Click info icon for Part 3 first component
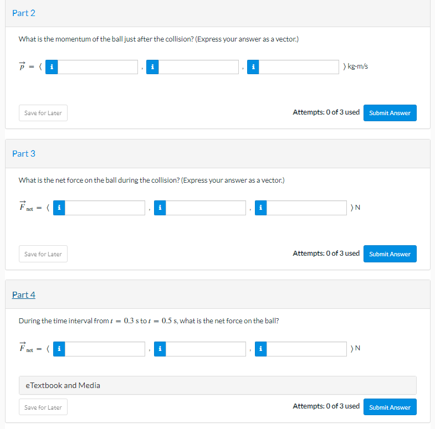This screenshot has height=429, width=435. click(x=59, y=208)
